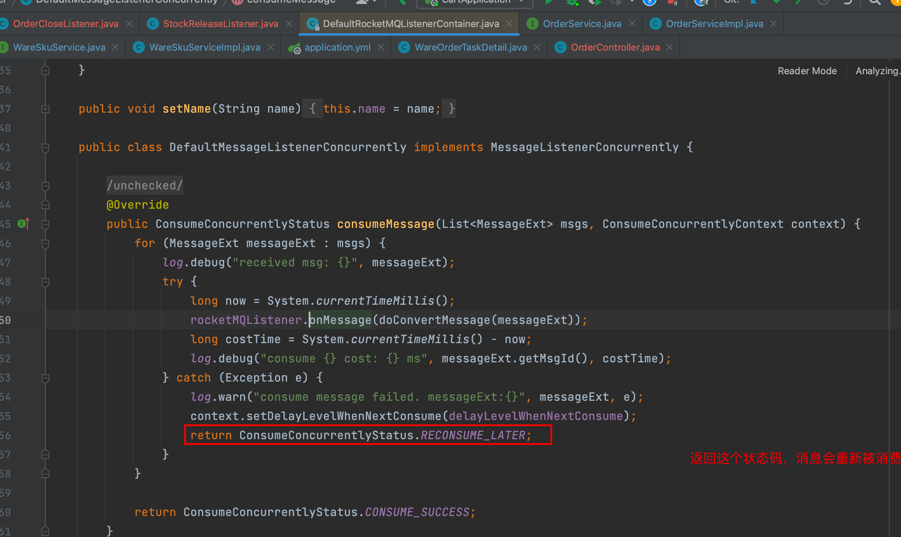Viewport: 901px width, 537px height.
Task: Expand the folded setName method
Action: 45,109
